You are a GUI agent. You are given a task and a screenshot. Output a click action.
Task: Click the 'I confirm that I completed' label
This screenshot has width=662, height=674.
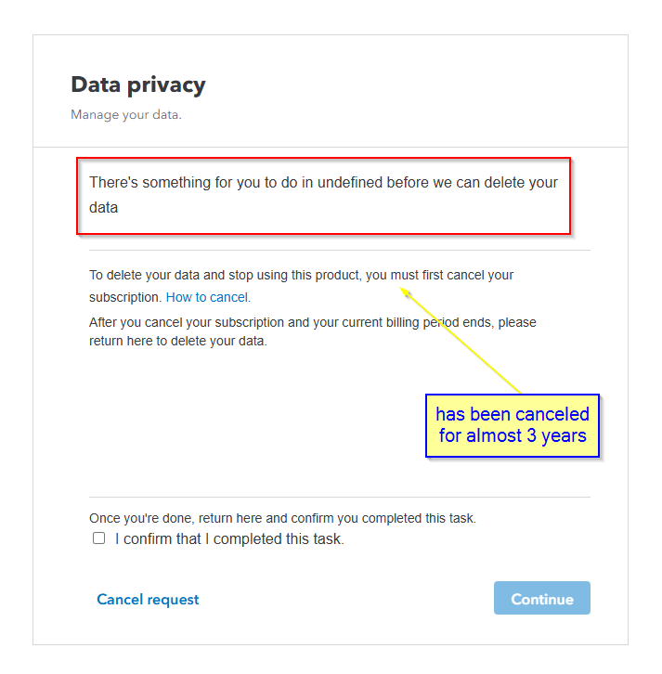click(229, 538)
